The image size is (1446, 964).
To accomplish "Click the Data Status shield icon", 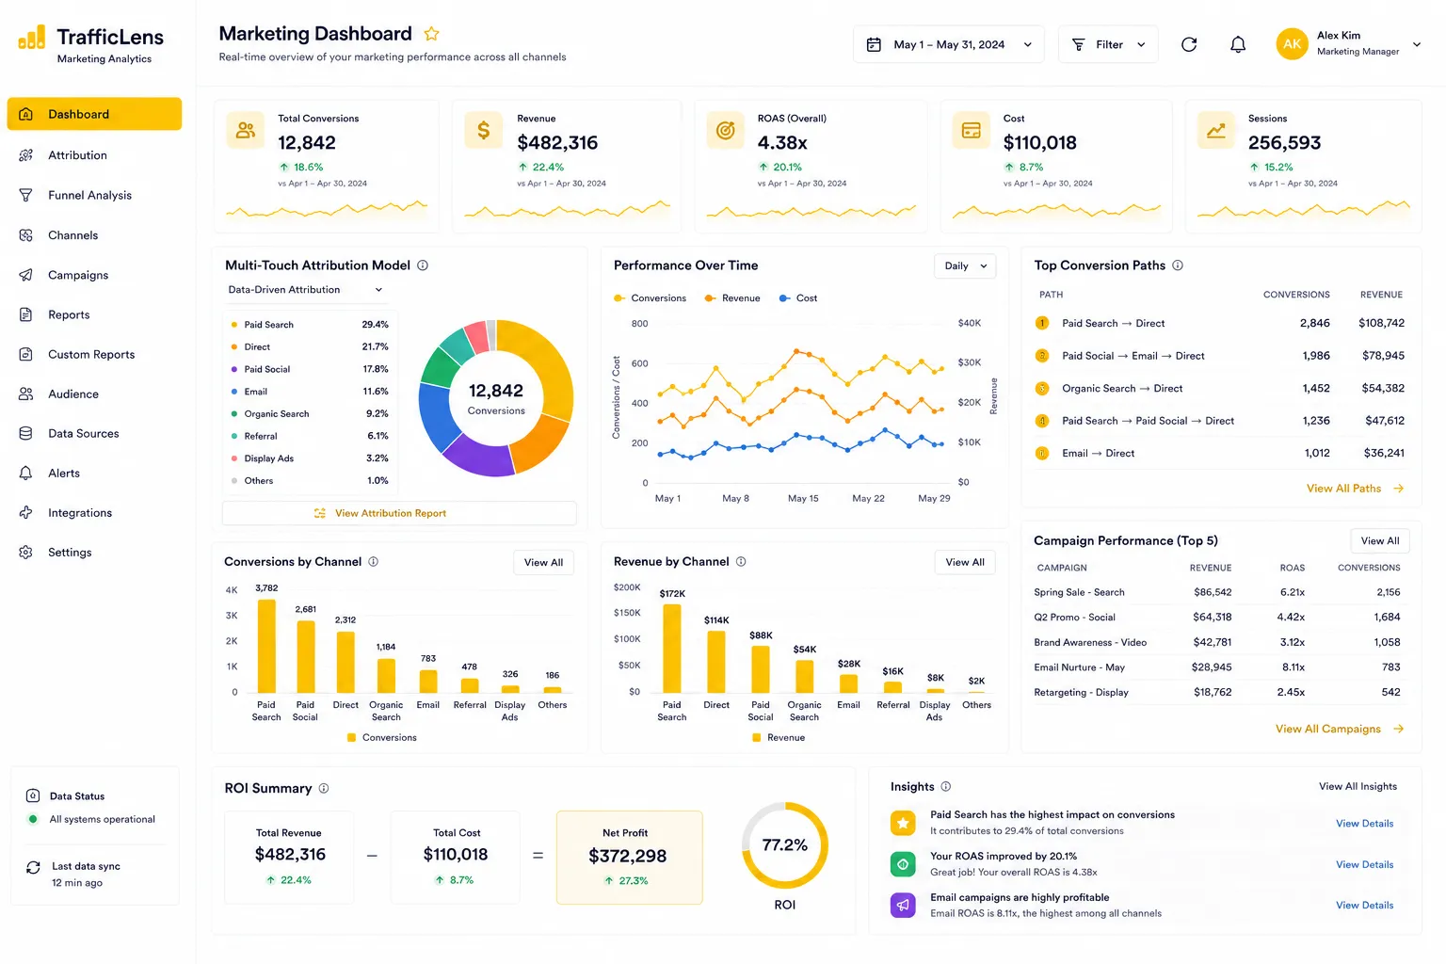I will tap(33, 796).
